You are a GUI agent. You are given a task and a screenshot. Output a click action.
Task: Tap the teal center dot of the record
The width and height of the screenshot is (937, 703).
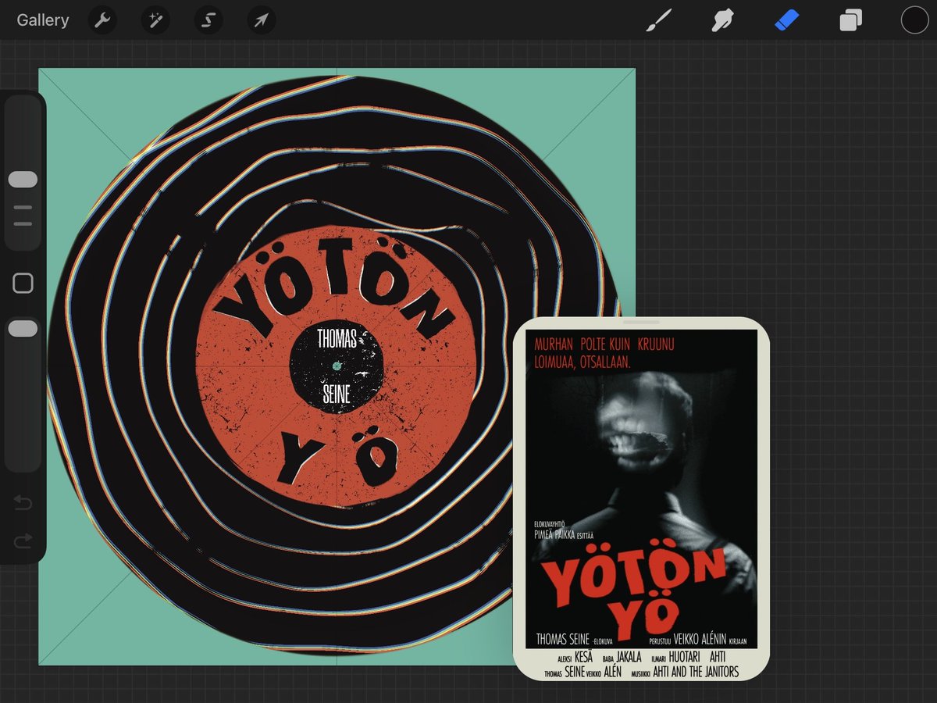tap(337, 366)
